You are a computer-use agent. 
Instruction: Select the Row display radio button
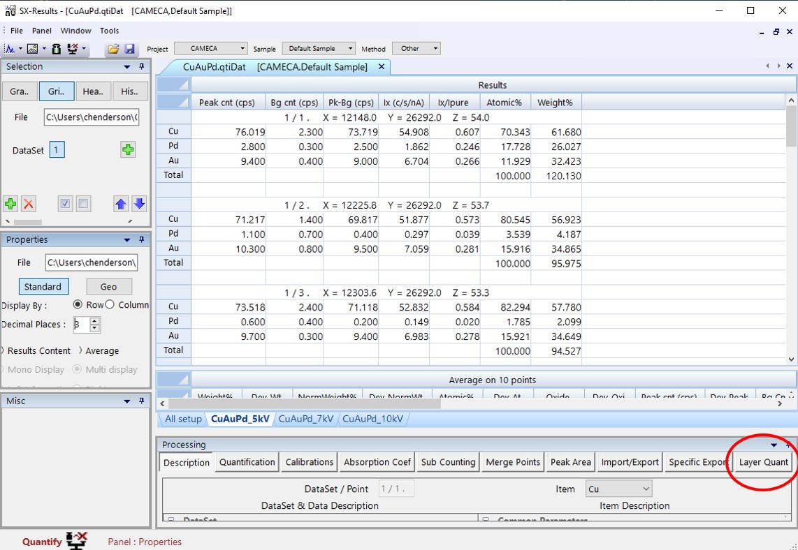coord(78,305)
